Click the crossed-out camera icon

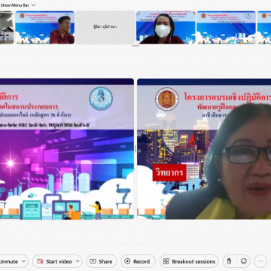coord(40,261)
